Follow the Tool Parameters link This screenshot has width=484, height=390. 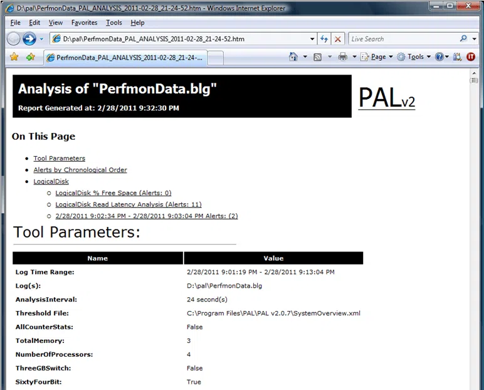tap(60, 158)
